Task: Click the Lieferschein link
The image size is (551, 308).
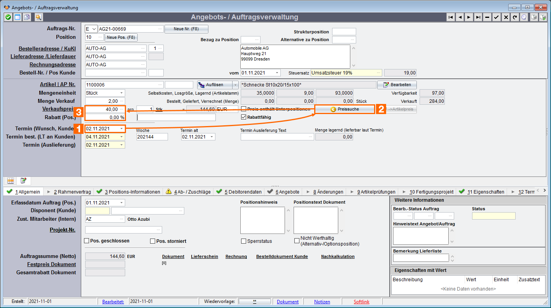Action: click(x=205, y=256)
